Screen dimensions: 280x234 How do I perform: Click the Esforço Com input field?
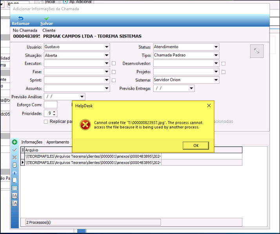click(x=51, y=105)
